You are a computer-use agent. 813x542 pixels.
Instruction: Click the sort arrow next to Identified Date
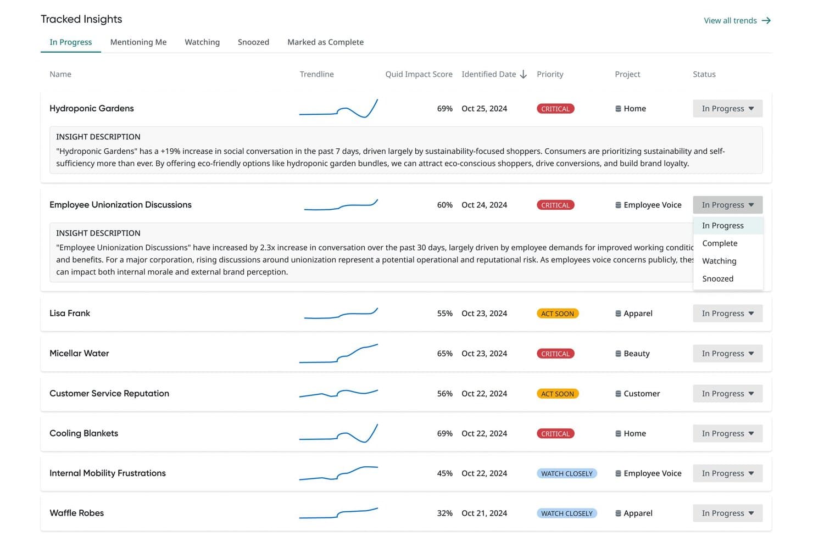coord(524,74)
